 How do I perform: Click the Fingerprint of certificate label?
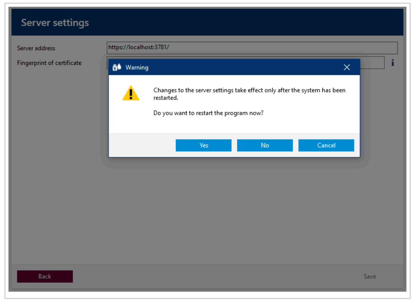49,63
